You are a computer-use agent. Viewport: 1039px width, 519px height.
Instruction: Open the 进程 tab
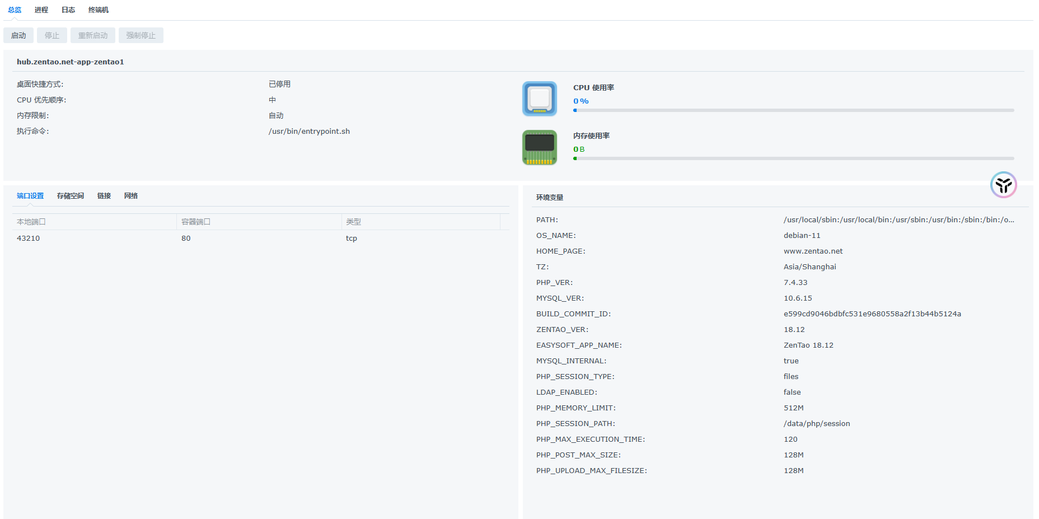41,10
